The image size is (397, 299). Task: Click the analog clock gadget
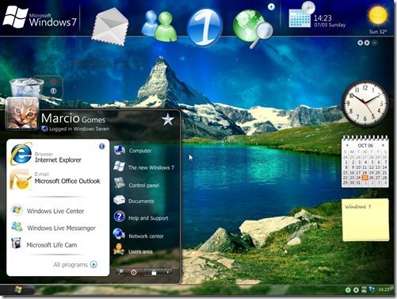365,103
